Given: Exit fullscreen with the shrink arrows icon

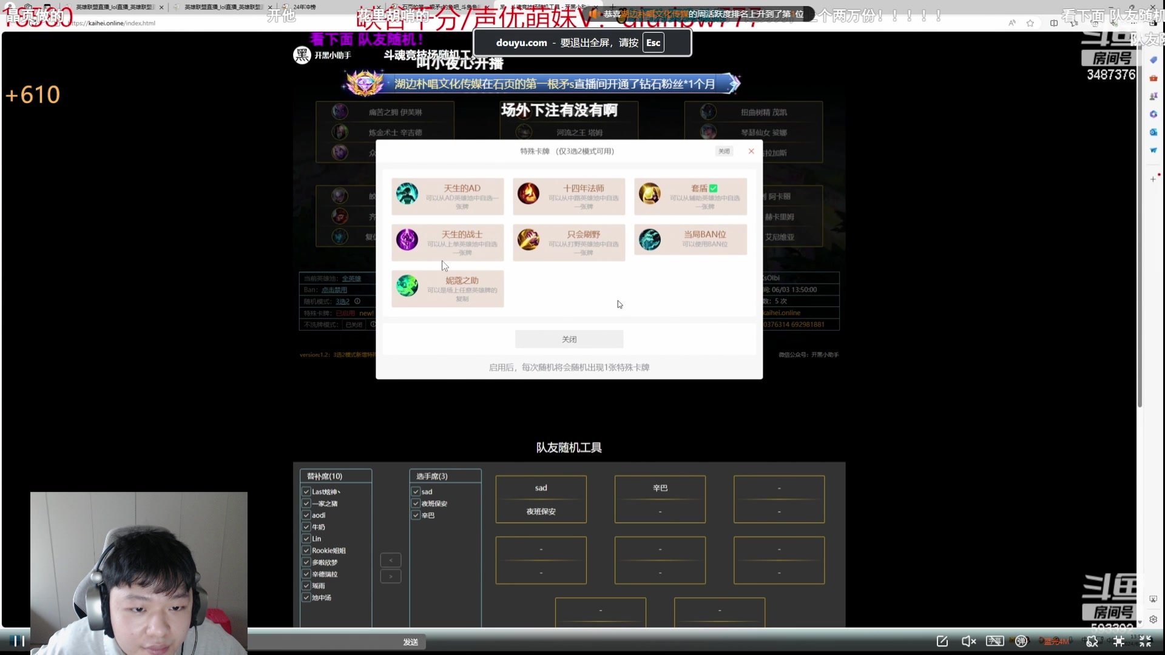Looking at the screenshot, I should 1146,641.
